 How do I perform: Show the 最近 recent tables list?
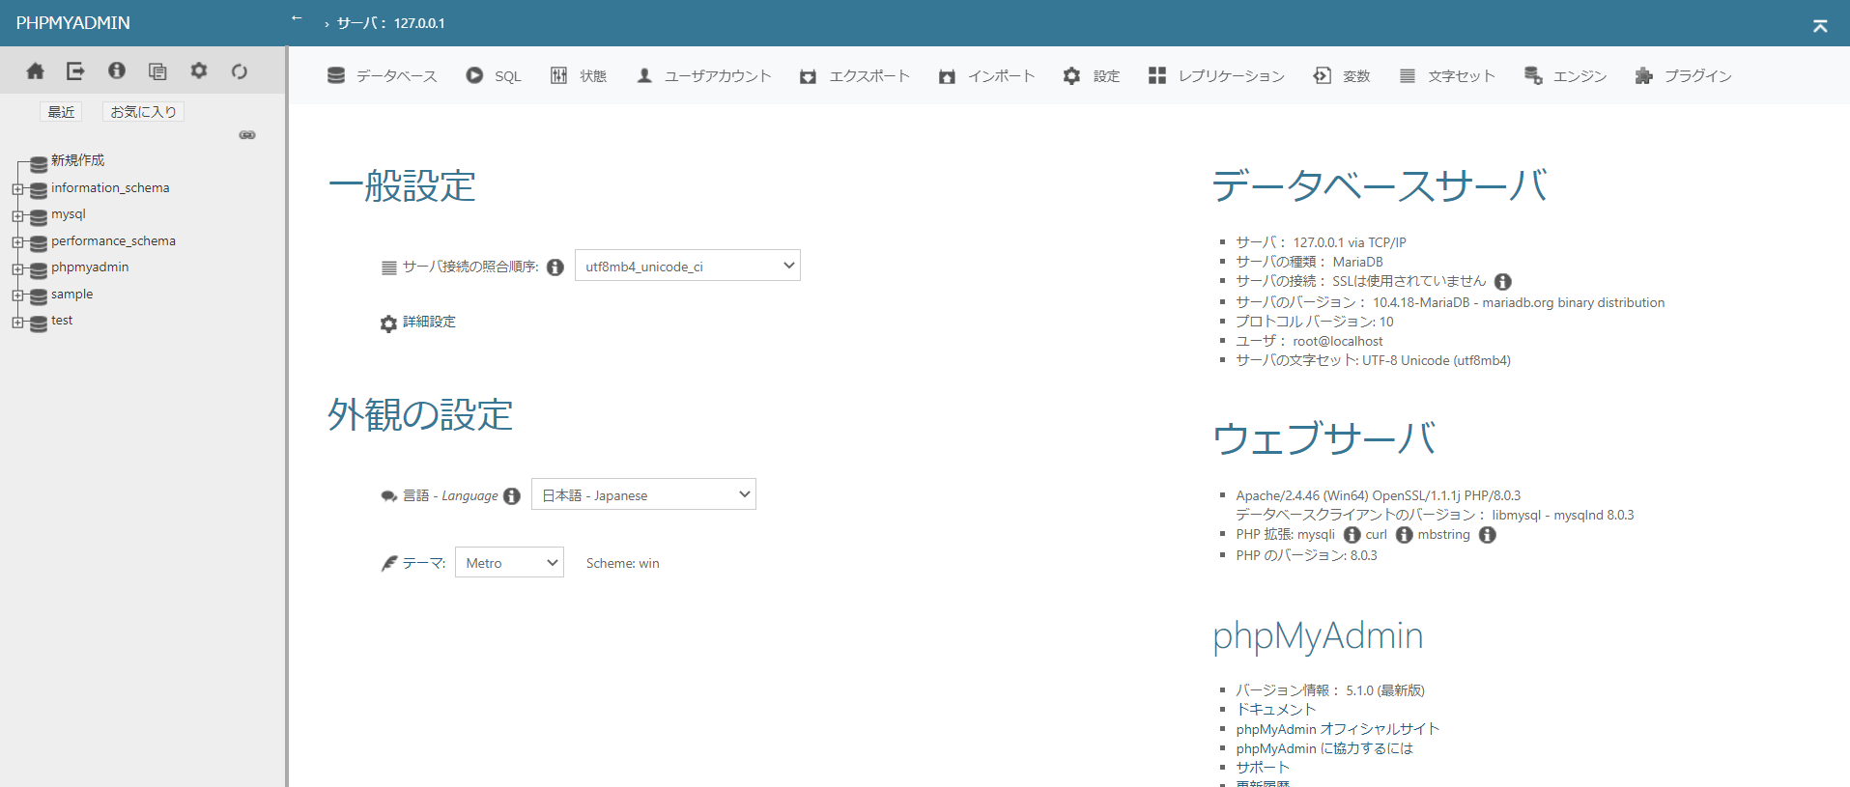click(61, 112)
